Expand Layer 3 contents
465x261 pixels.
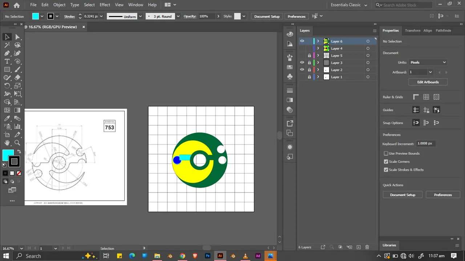(318, 62)
